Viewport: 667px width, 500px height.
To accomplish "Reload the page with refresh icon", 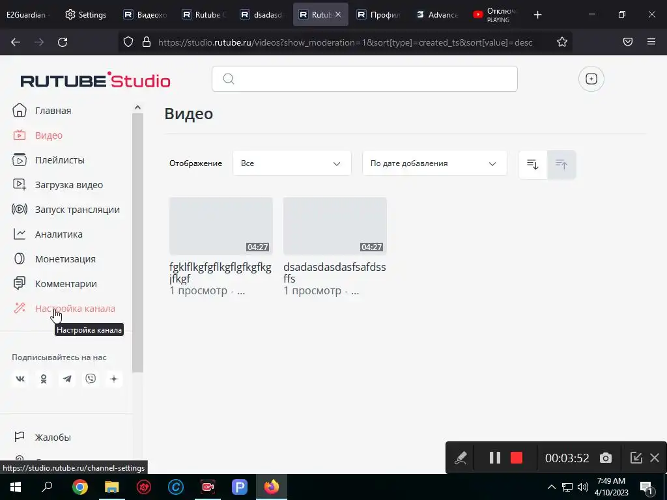I will coord(63,42).
